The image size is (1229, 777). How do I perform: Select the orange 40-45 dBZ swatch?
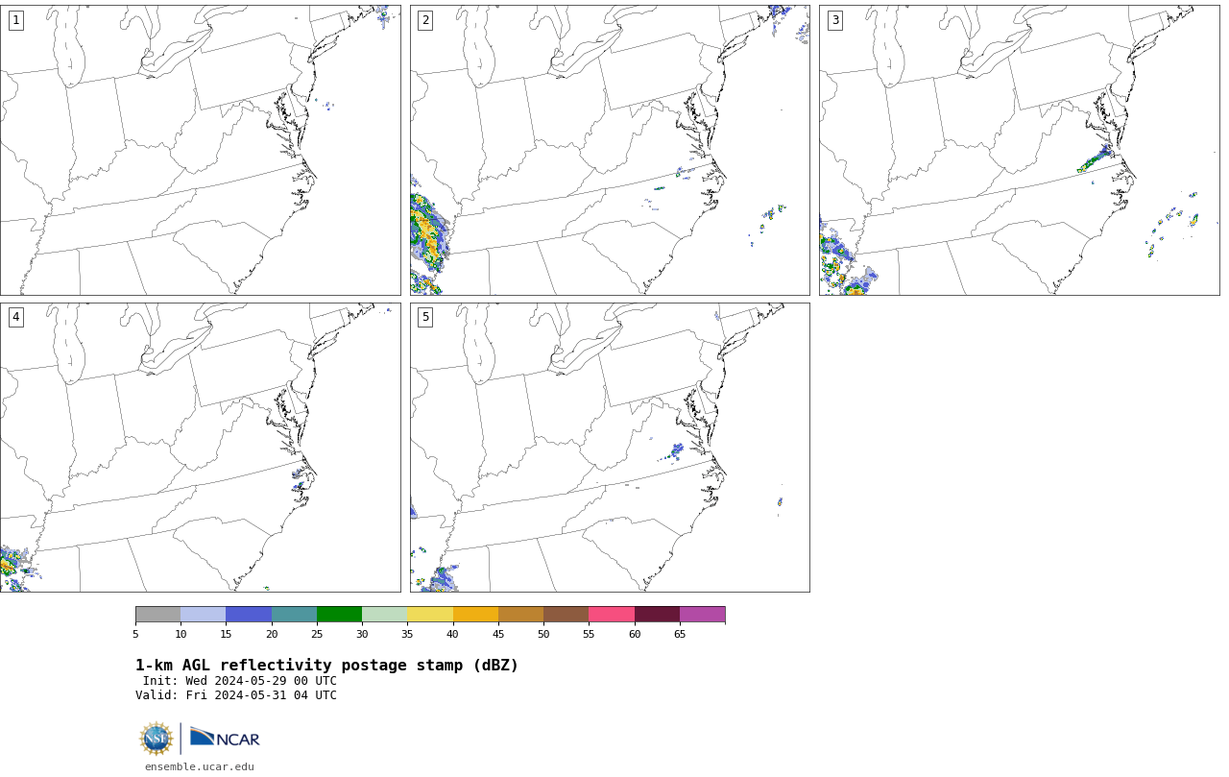[x=475, y=615]
